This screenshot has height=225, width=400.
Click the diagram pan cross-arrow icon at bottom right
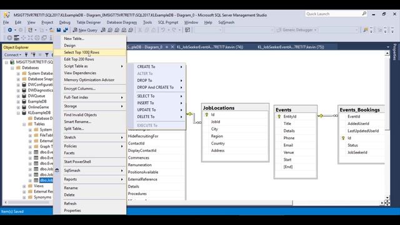(387, 202)
